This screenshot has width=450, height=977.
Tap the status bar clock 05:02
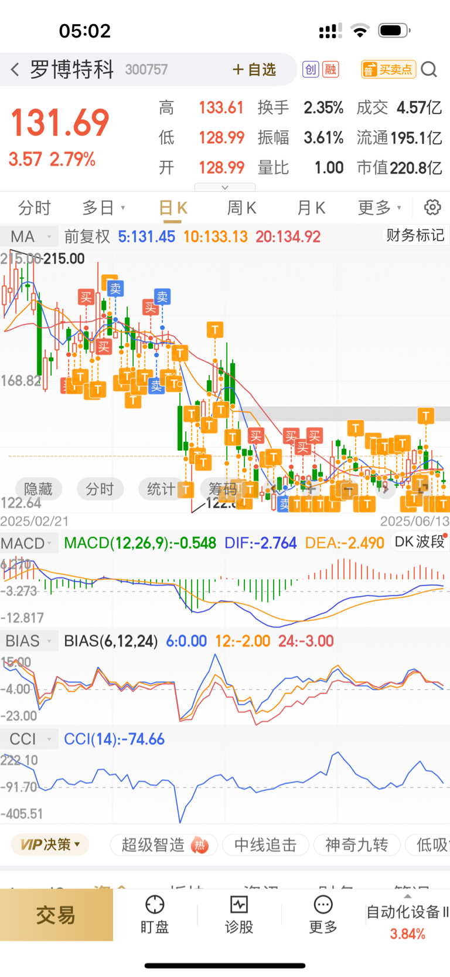85,31
